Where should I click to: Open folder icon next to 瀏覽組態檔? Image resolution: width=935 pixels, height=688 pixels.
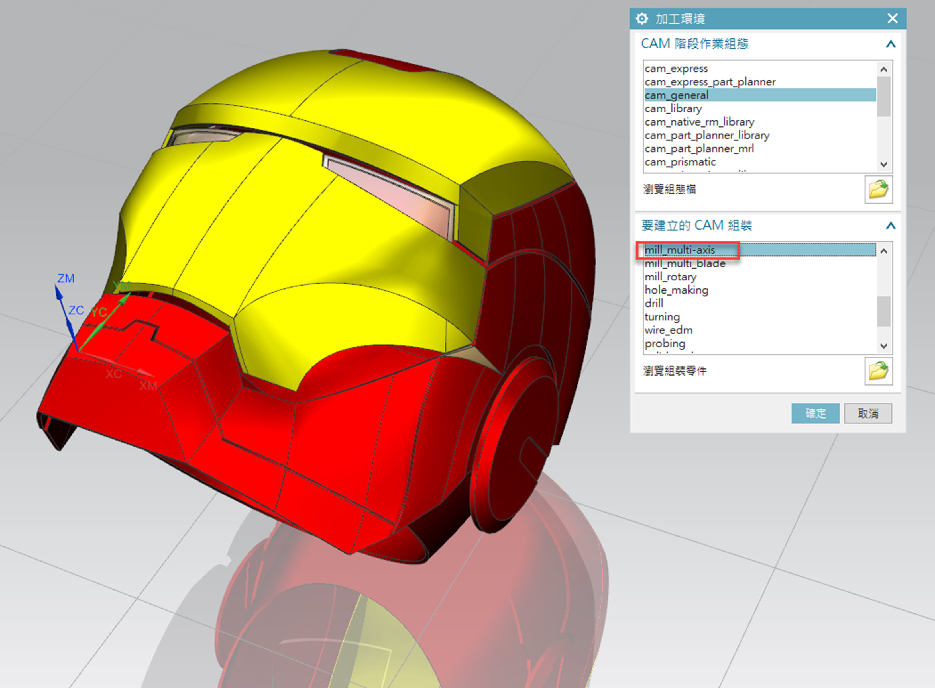click(x=878, y=189)
